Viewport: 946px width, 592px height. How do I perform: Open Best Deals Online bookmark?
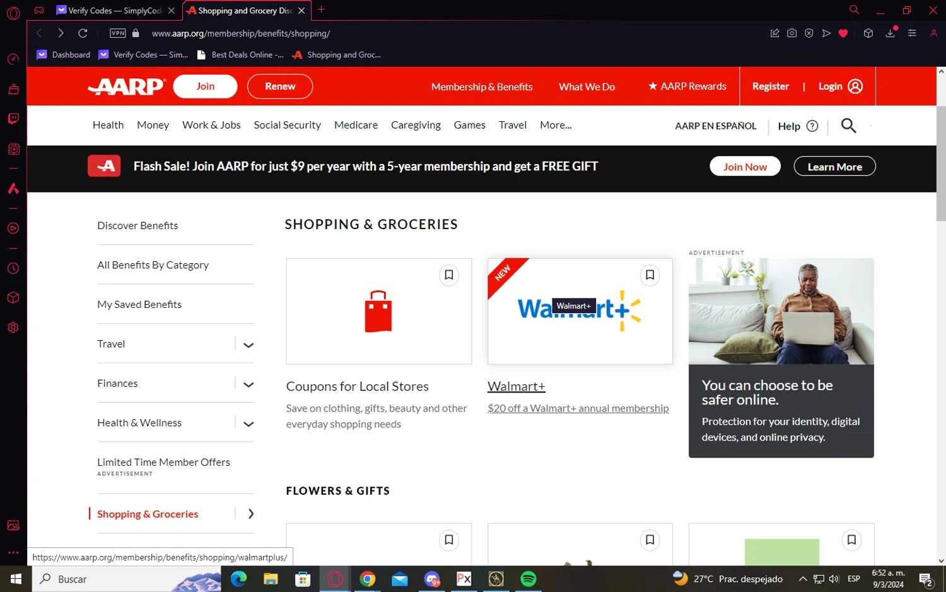click(240, 55)
